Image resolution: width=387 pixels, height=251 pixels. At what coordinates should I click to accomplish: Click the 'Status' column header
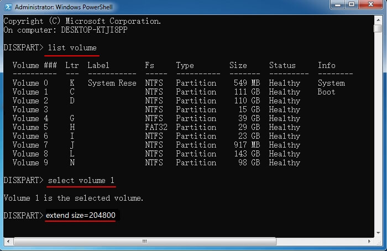click(x=282, y=65)
